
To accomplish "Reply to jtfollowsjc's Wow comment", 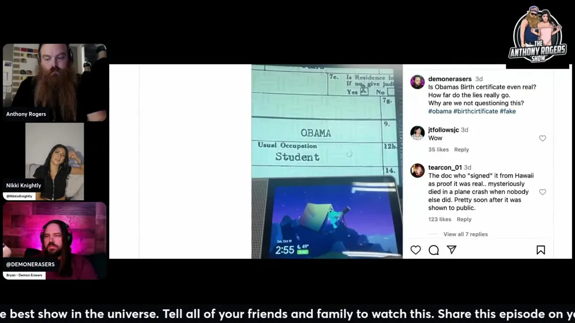I will 461,149.
